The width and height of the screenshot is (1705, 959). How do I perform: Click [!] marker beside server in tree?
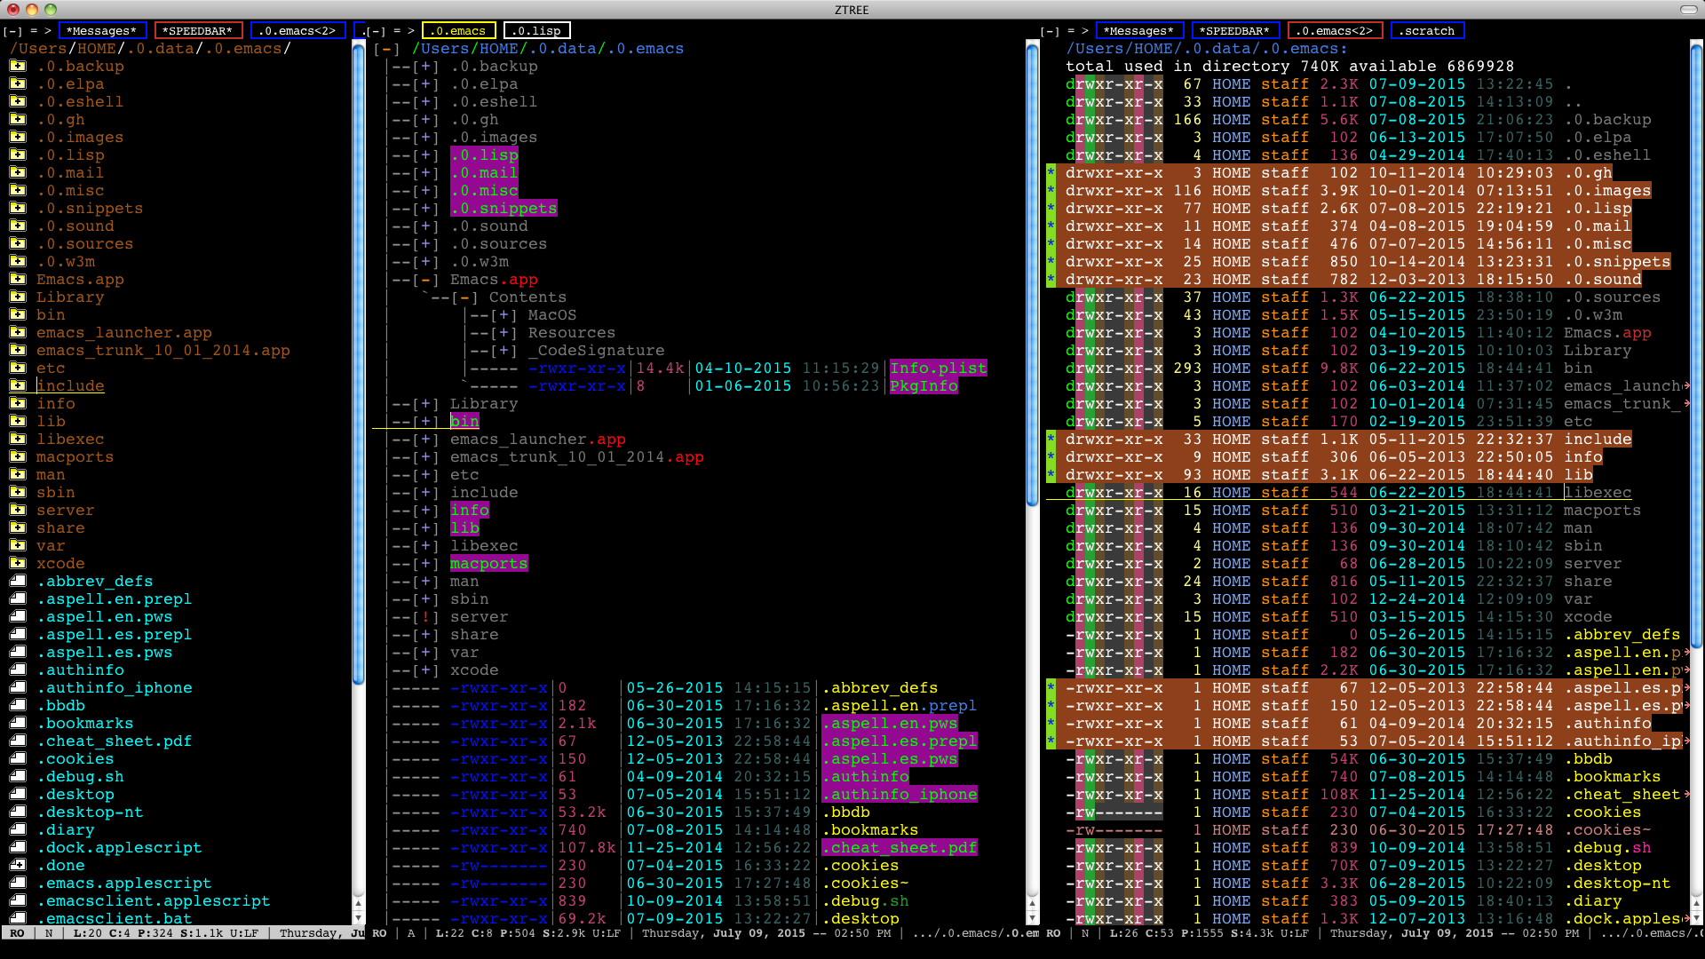(426, 617)
